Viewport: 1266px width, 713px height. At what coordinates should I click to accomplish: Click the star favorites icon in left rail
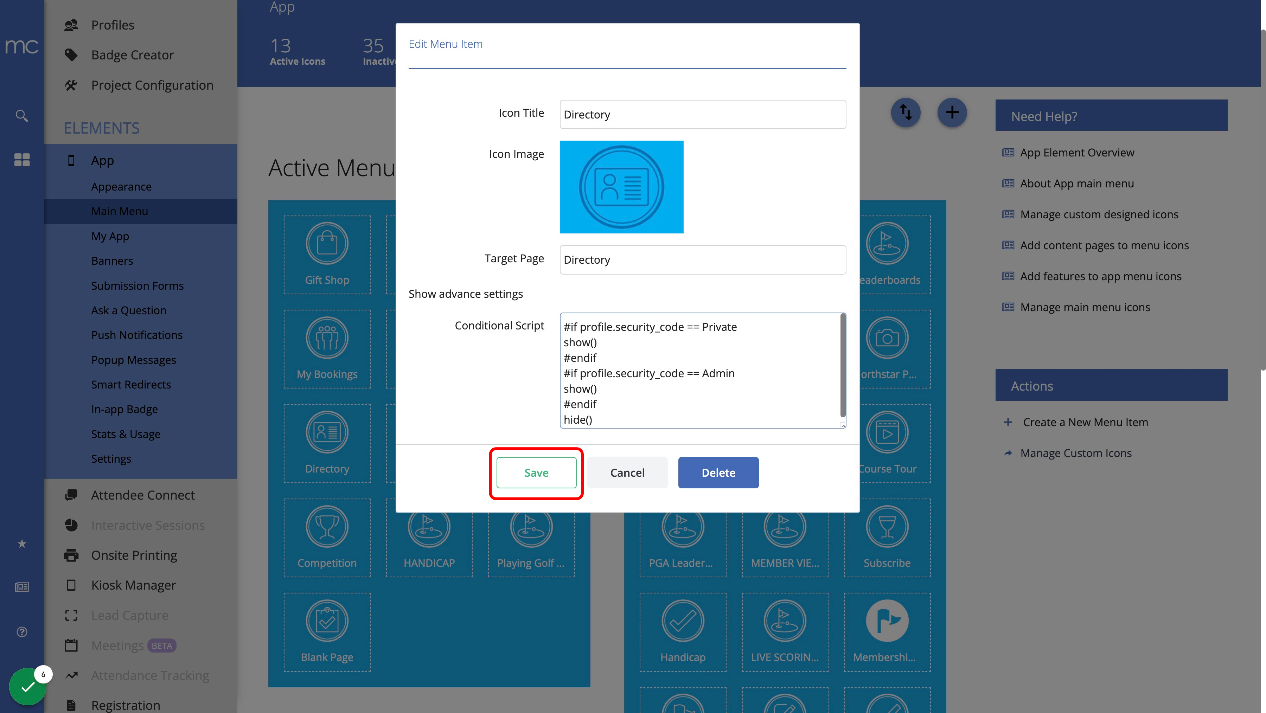click(x=21, y=544)
